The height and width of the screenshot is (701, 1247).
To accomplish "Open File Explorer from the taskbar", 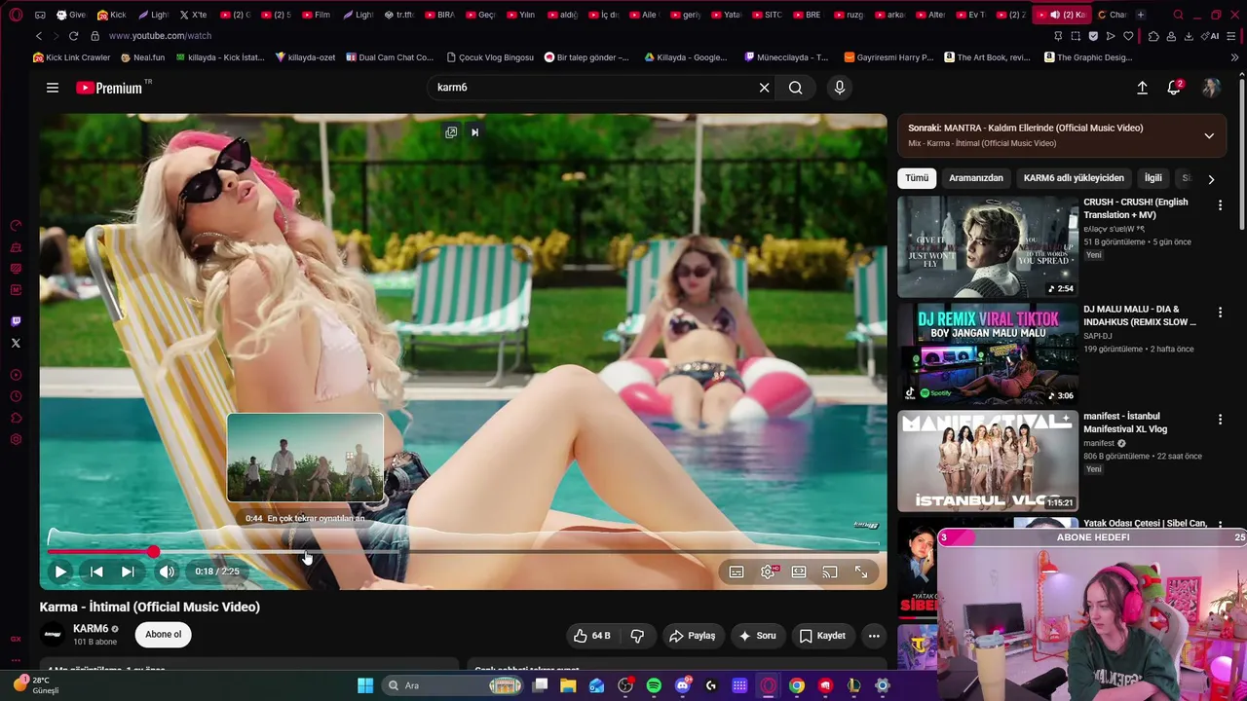I will (x=568, y=685).
